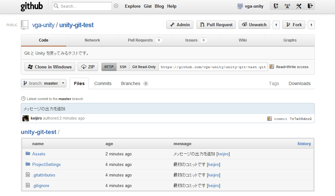The height and width of the screenshot is (196, 335).
Task: Open Blog in top navigation
Action: tap(159, 6)
